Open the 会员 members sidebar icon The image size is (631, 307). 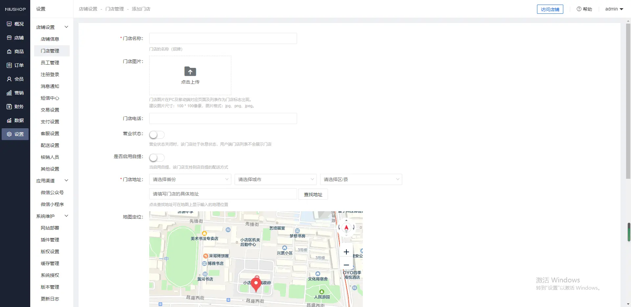pos(9,79)
